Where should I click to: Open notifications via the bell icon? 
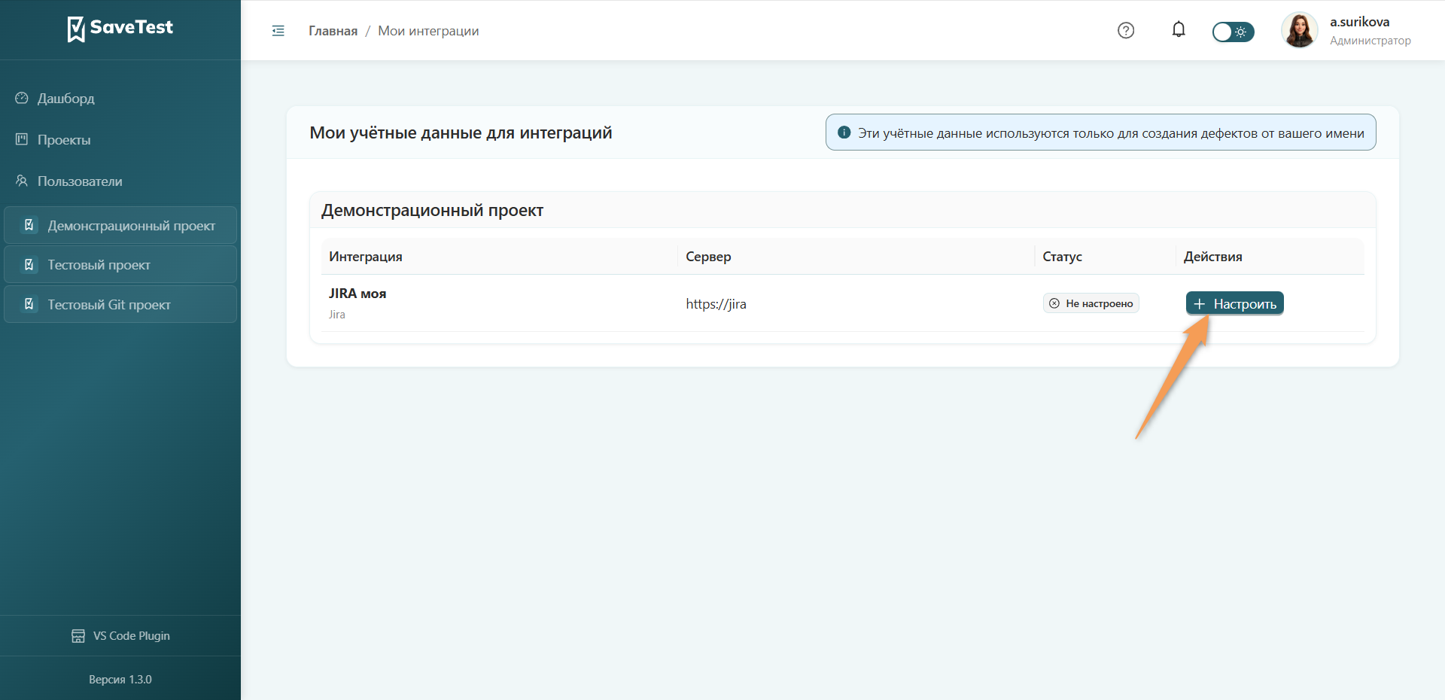[x=1179, y=30]
